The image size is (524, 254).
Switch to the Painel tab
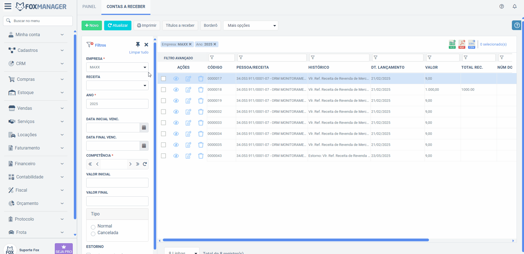89,7
